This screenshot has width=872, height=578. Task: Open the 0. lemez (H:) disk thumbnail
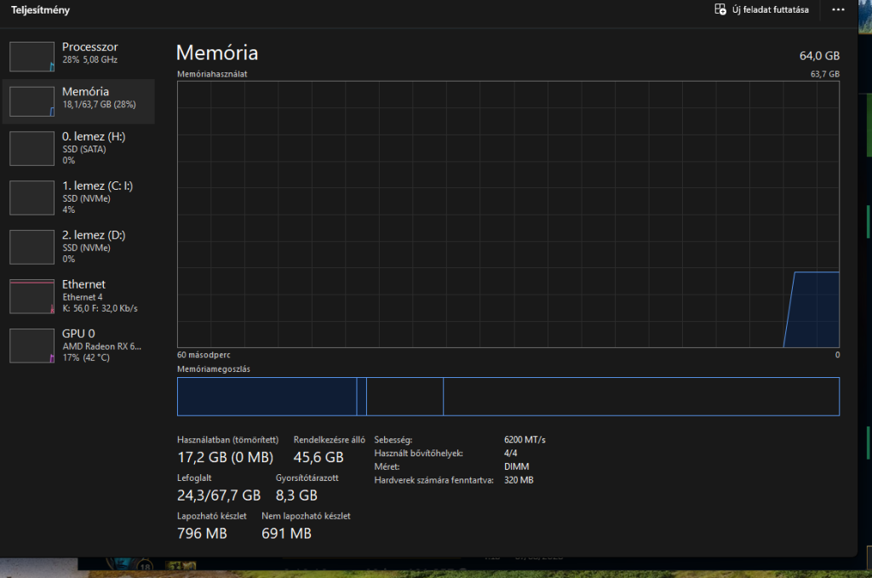(32, 148)
